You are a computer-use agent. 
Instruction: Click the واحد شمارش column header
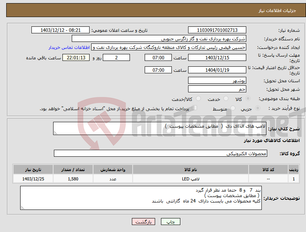113,170
